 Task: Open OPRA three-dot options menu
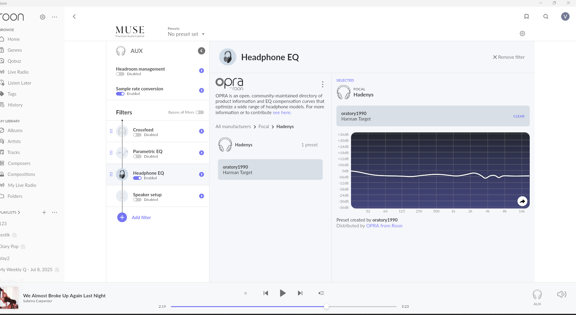point(323,84)
